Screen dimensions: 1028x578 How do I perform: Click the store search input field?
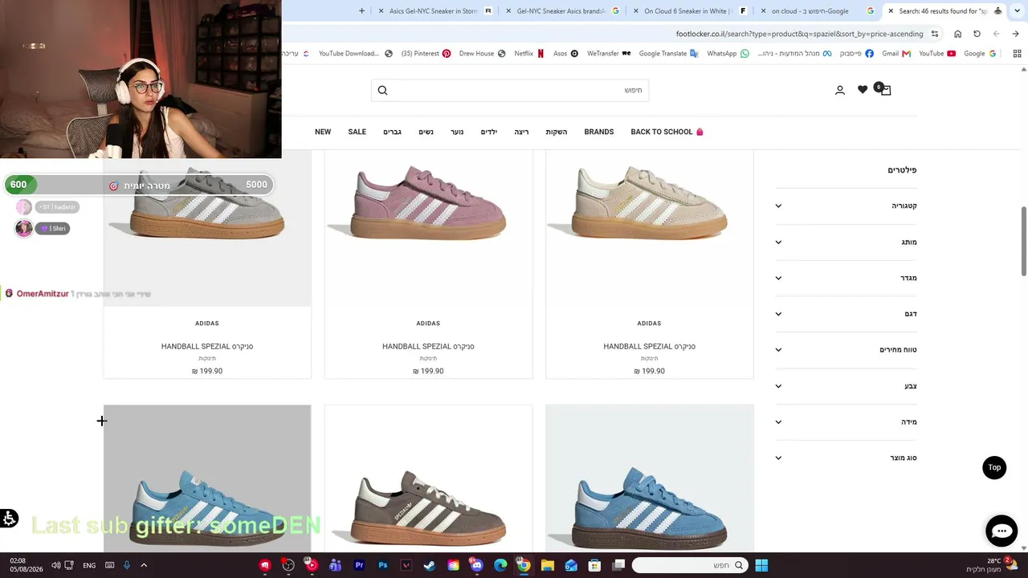coord(510,90)
